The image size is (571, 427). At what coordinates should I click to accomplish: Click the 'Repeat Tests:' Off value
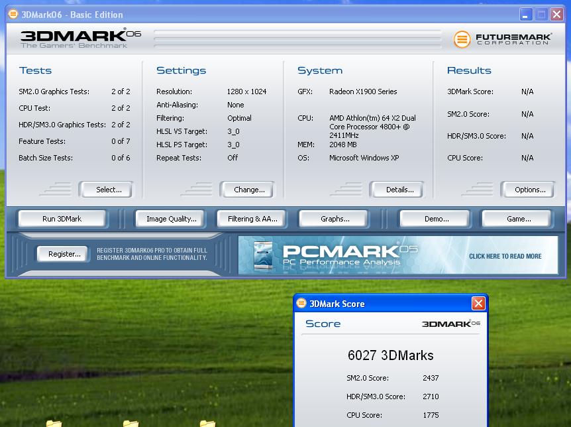233,158
